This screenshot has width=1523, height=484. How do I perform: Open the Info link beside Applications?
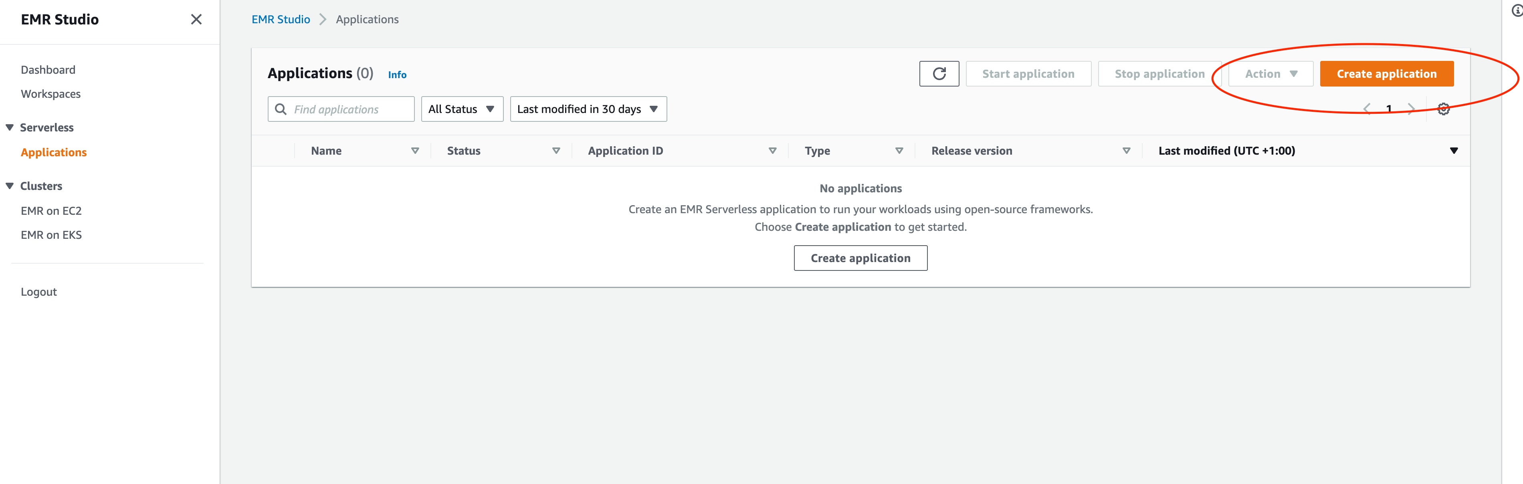click(x=397, y=75)
